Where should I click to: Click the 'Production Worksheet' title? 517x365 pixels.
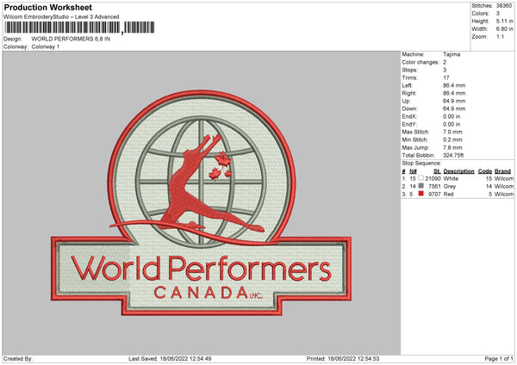pos(47,7)
